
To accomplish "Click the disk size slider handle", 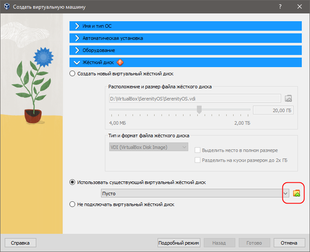I will click(199, 110).
